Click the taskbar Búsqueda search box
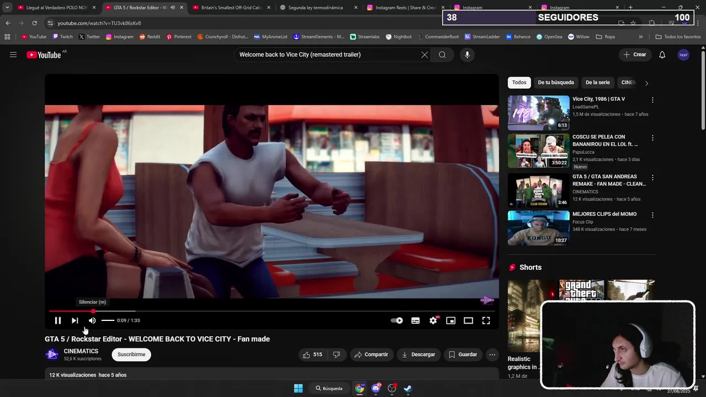The image size is (706, 397). point(329,388)
